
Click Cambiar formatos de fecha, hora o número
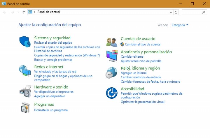click(x=150, y=82)
